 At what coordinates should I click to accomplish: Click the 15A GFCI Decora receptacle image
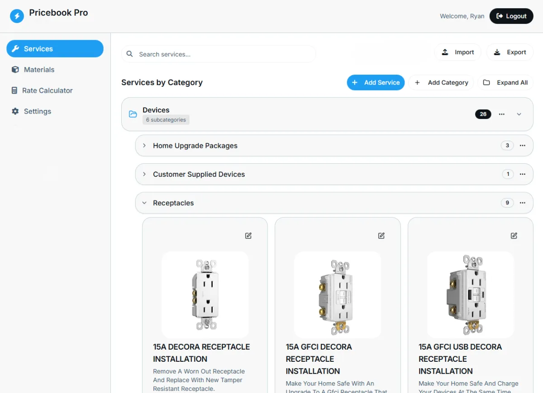point(338,295)
